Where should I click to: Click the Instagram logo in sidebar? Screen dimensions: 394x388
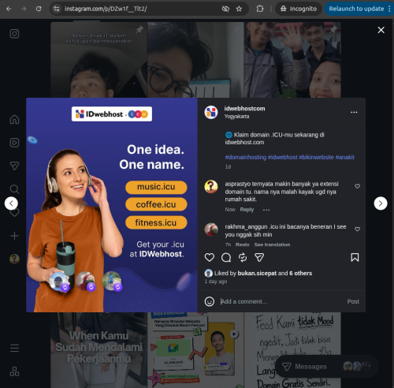14,34
